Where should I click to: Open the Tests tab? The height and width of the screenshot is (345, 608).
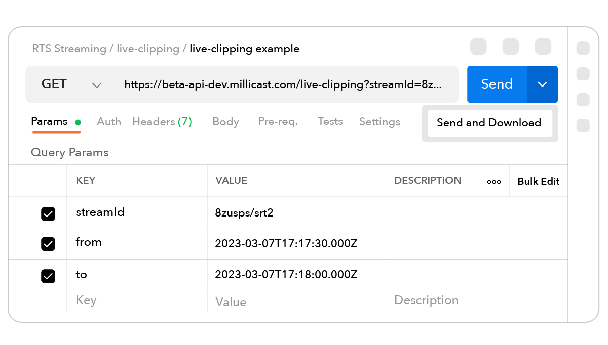[x=330, y=121]
